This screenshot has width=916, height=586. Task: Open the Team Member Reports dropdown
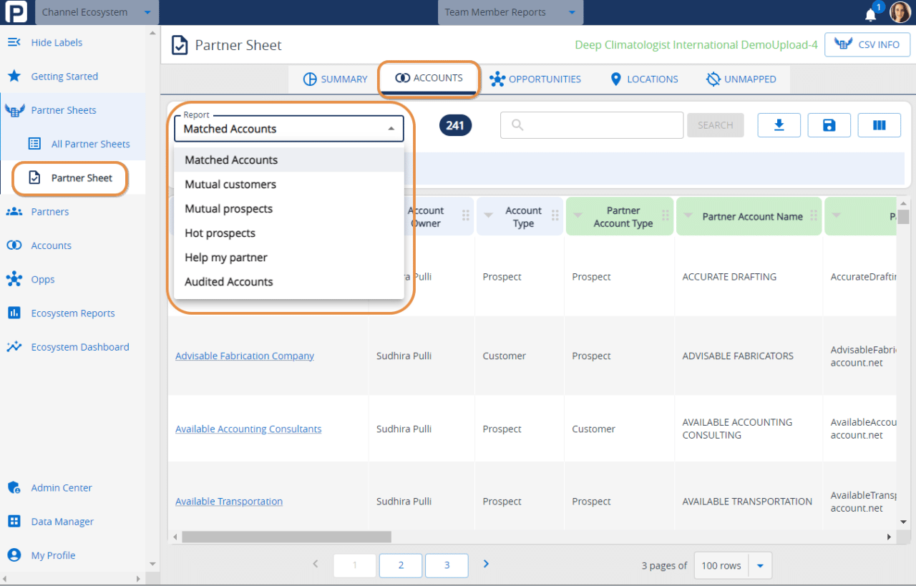(510, 12)
